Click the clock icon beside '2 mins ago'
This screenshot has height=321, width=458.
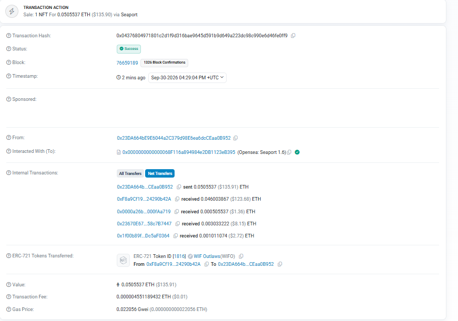pos(119,77)
